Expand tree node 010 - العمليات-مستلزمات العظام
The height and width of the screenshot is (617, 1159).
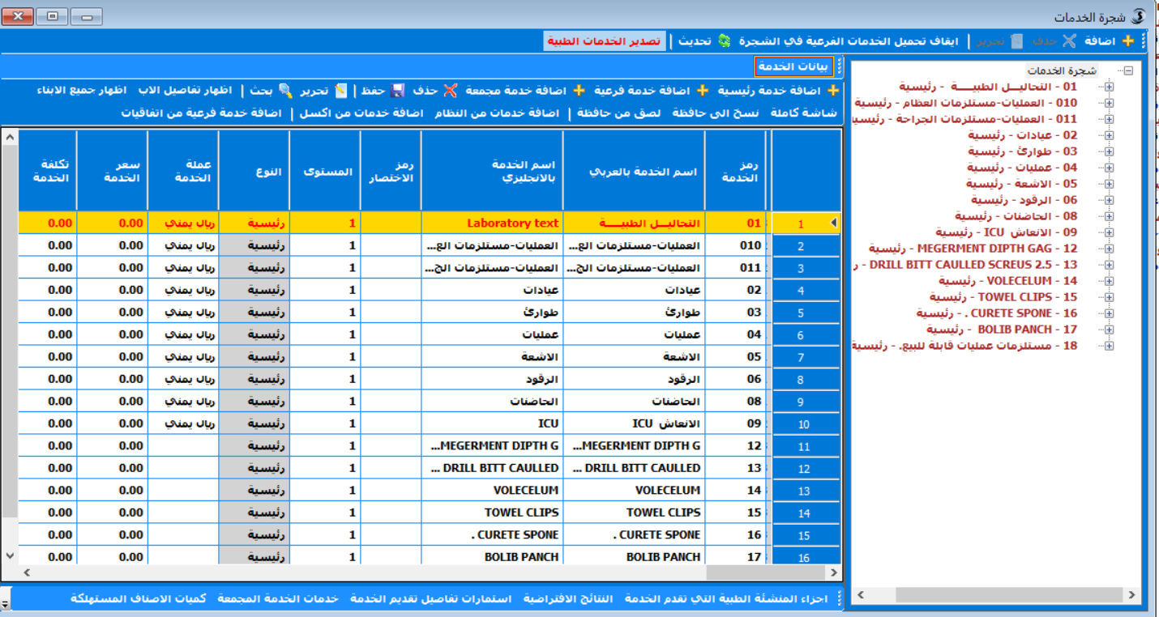[x=1109, y=103]
